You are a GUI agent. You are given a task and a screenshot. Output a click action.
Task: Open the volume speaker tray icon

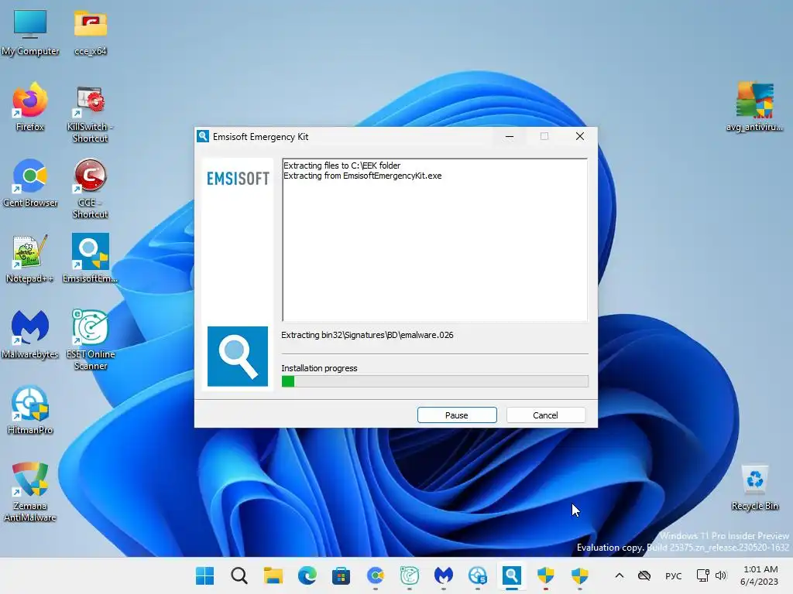[721, 575]
